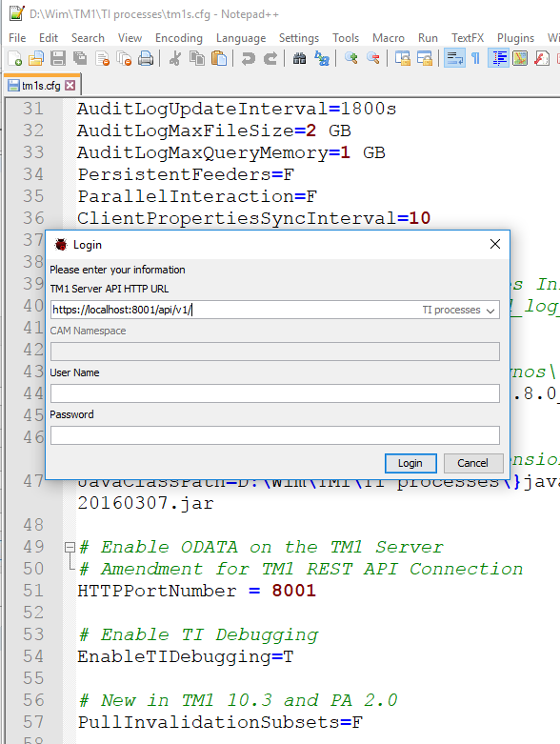The image size is (560, 744).
Task: Click the Undo arrow icon
Action: (248, 58)
